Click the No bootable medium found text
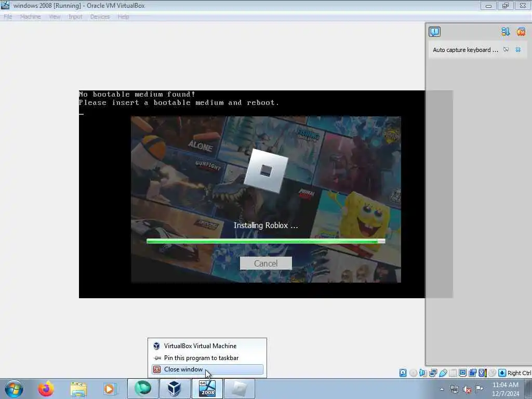 click(137, 94)
